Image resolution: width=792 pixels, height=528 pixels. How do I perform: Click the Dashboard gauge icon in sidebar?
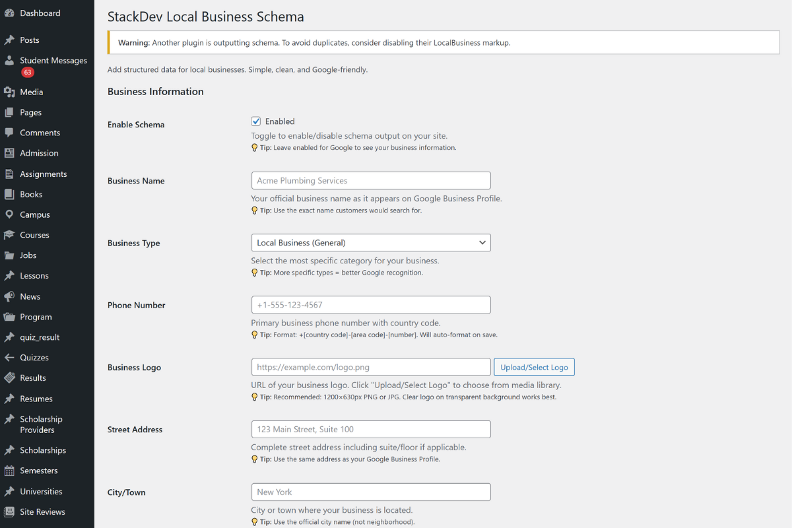(x=9, y=13)
